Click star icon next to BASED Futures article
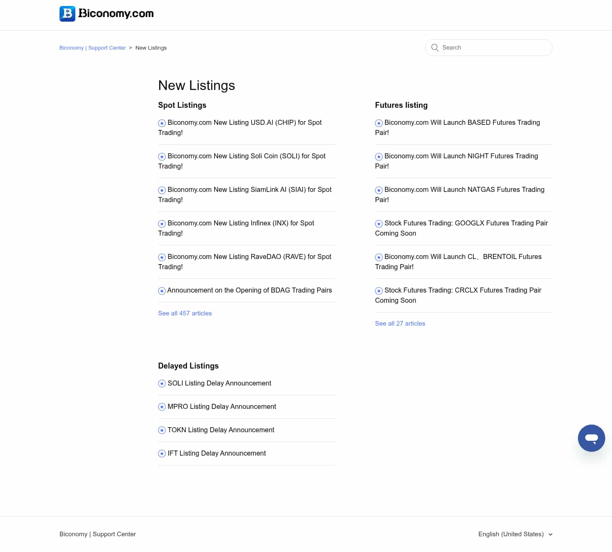 point(379,123)
